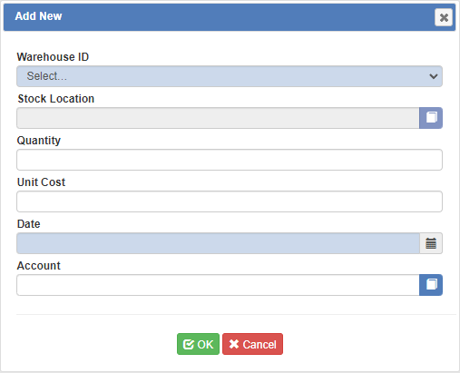Open the Date calendar picker icon

(431, 243)
